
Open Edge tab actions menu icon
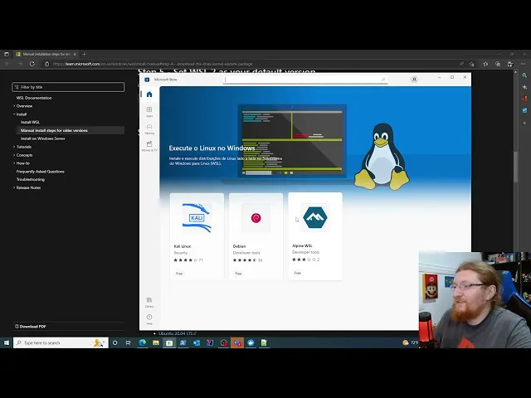pyautogui.click(x=7, y=54)
